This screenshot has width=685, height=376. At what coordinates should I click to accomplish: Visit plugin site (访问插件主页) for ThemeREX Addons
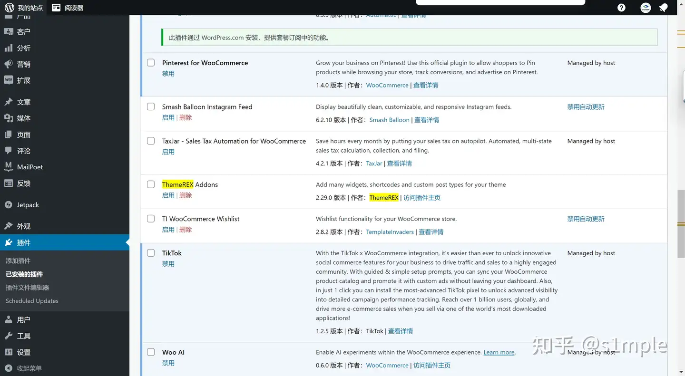(x=422, y=198)
